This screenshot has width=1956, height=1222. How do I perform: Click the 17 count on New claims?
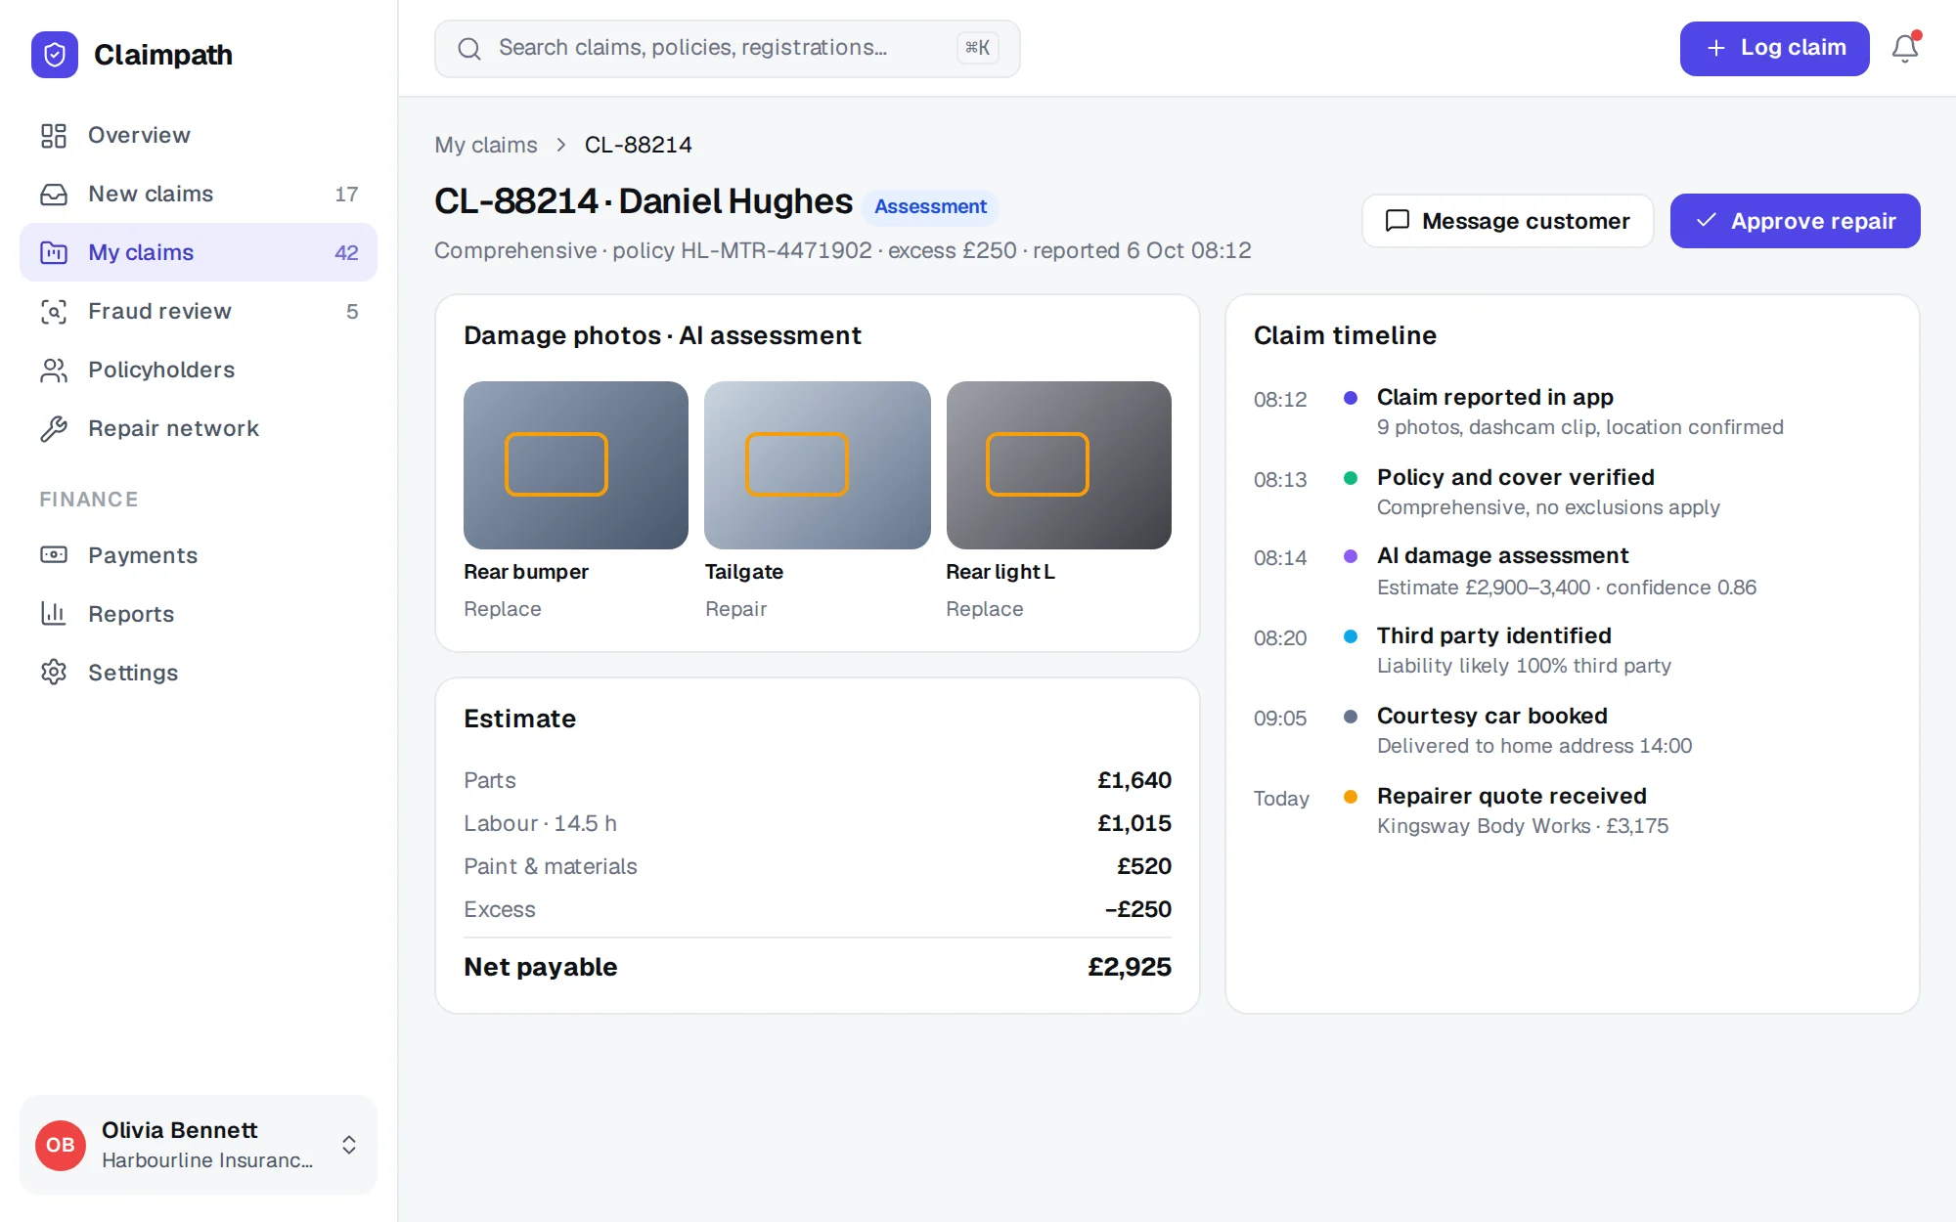pyautogui.click(x=346, y=194)
